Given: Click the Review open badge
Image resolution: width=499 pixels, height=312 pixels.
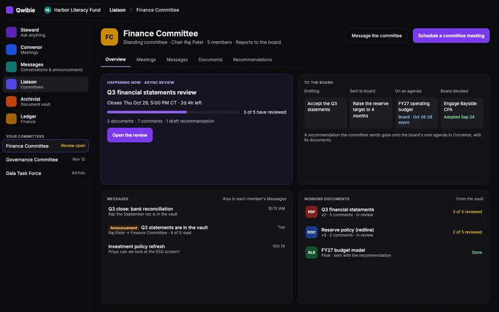Looking at the screenshot, I should click(73, 146).
